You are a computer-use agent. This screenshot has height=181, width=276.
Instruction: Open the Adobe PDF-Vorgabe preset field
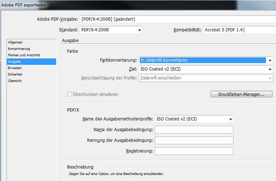[x=178, y=19]
